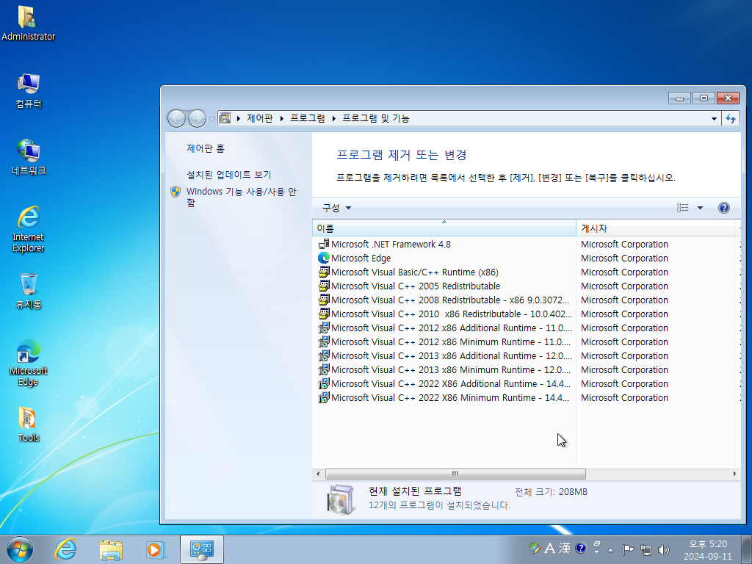Sort by the 게시자 column header
Viewport: 752px width, 564px height.
point(654,228)
